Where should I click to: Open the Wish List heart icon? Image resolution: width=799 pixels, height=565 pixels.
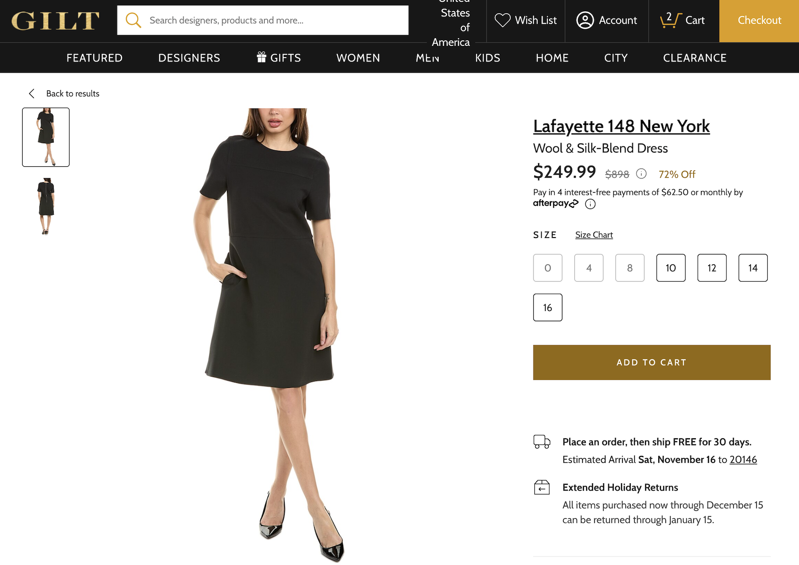pos(503,20)
